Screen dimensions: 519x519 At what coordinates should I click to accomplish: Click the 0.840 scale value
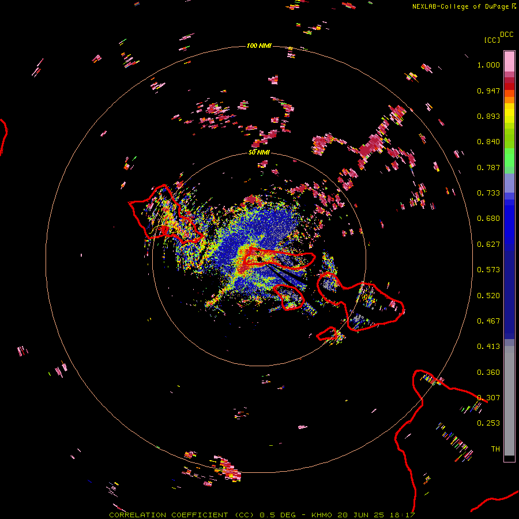pos(488,142)
